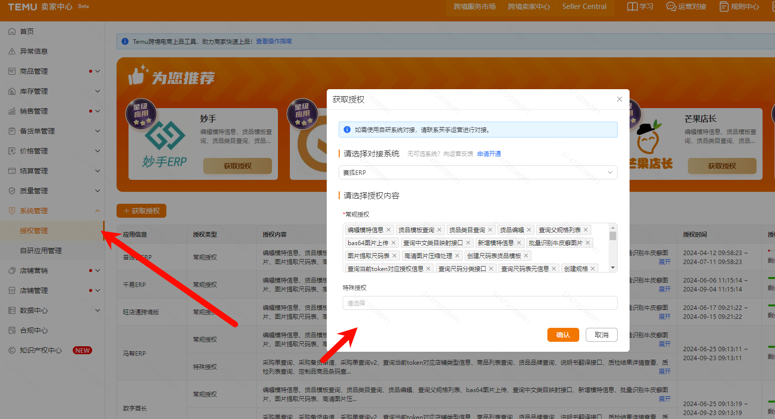Click 获取授权 on the 妙手 card
The height and width of the screenshot is (419, 775).
238,166
